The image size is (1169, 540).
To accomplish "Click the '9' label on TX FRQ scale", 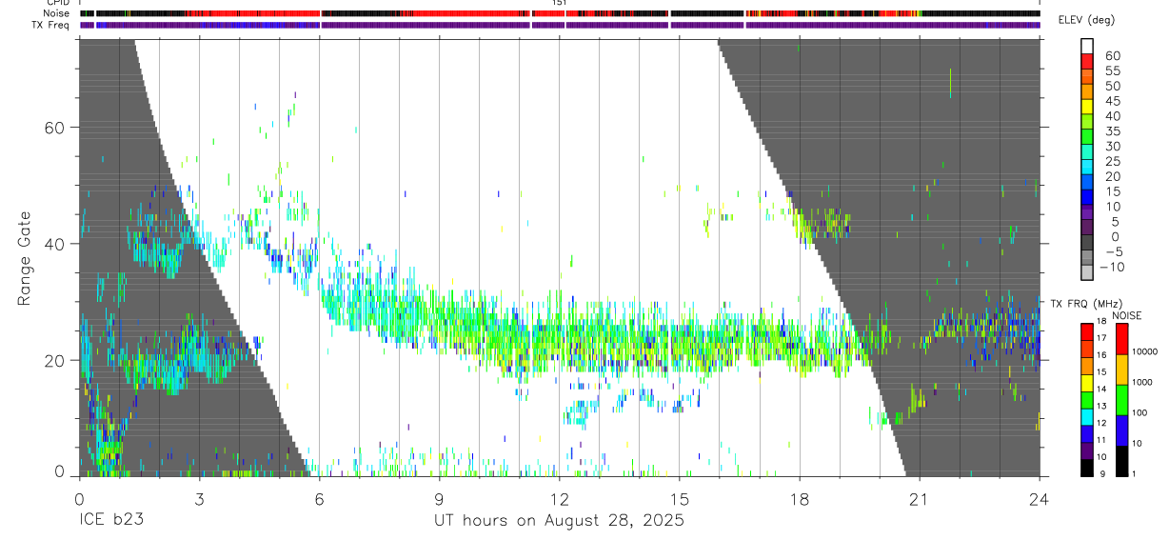I will click(x=1102, y=473).
